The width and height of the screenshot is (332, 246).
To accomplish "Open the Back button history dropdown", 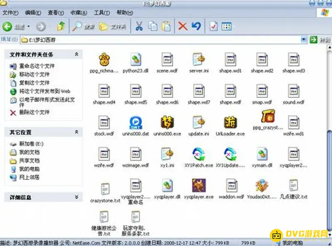I will coord(29,27).
